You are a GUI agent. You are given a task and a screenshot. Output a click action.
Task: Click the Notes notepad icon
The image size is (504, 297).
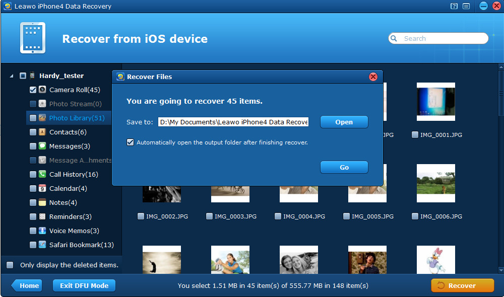point(42,202)
